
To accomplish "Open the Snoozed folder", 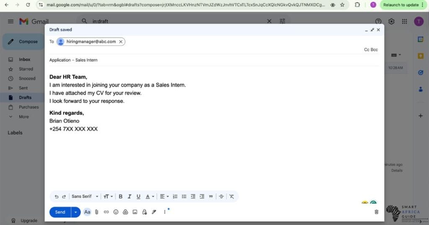I will [x=27, y=79].
